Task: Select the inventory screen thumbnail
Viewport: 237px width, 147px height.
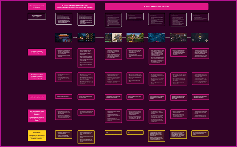Action: [x=178, y=38]
